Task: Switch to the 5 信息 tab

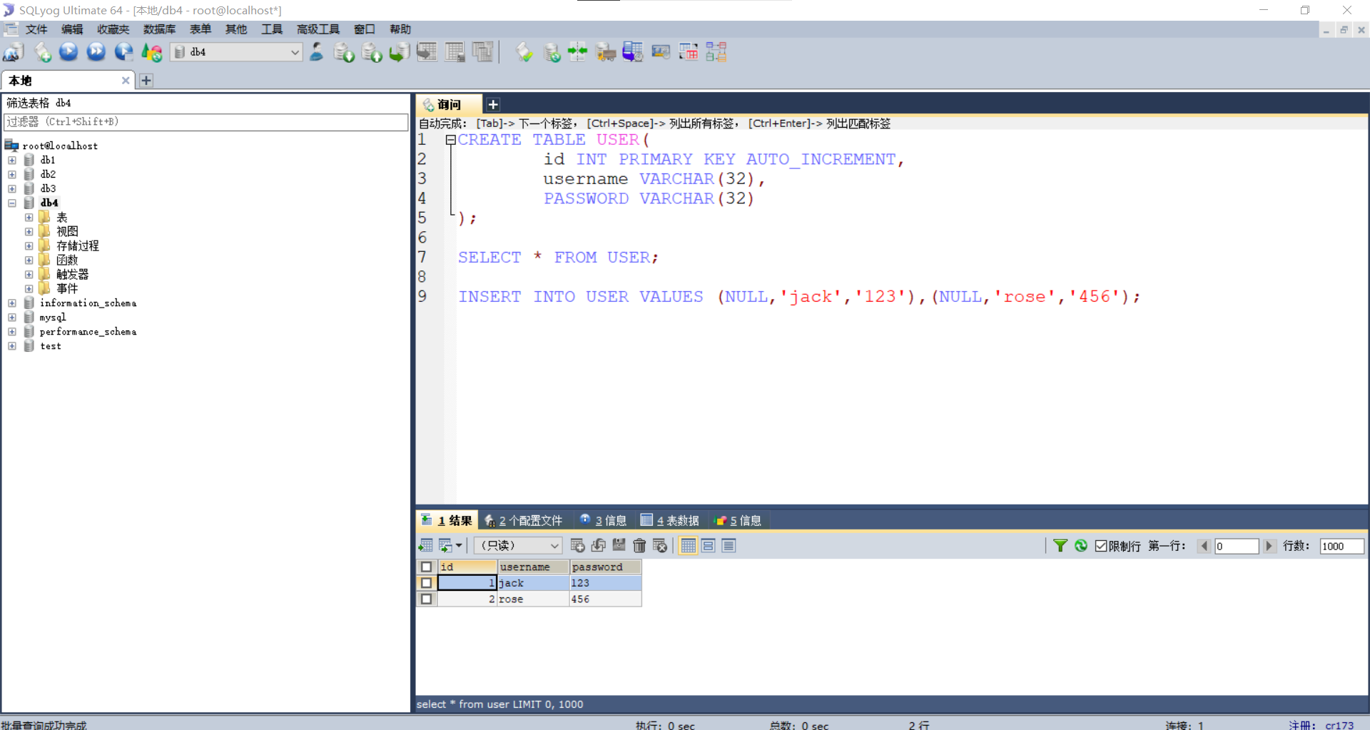Action: coord(739,520)
